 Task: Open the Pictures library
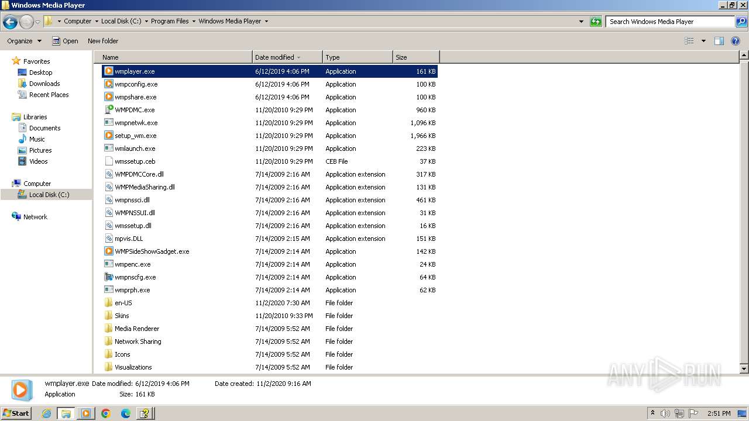(x=40, y=150)
